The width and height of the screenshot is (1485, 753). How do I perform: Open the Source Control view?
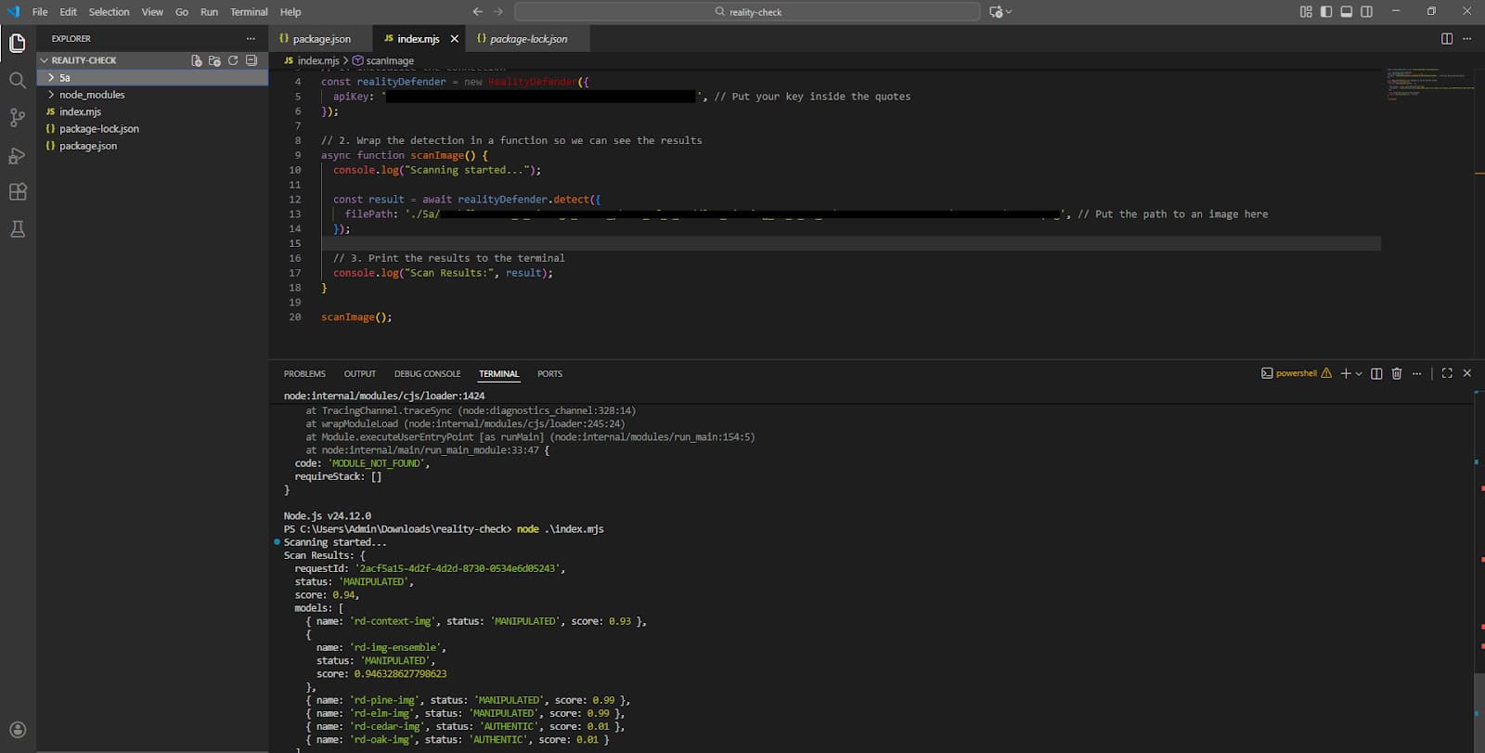click(x=18, y=118)
